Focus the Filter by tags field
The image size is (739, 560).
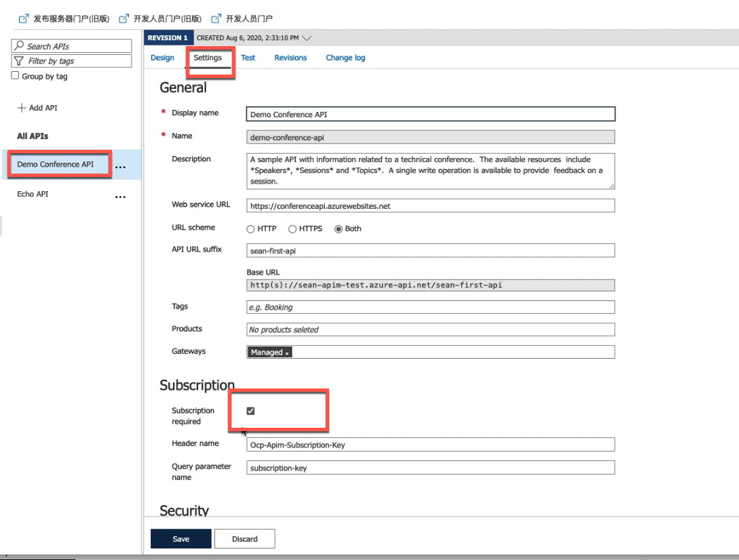71,61
